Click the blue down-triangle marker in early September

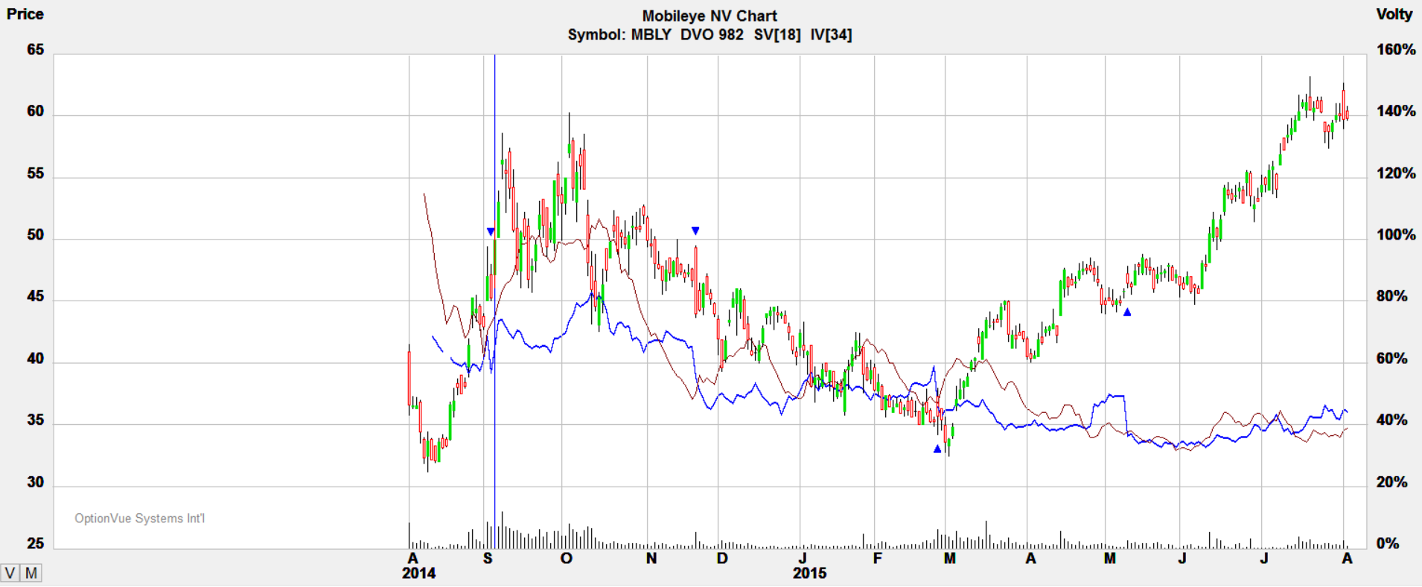490,232
